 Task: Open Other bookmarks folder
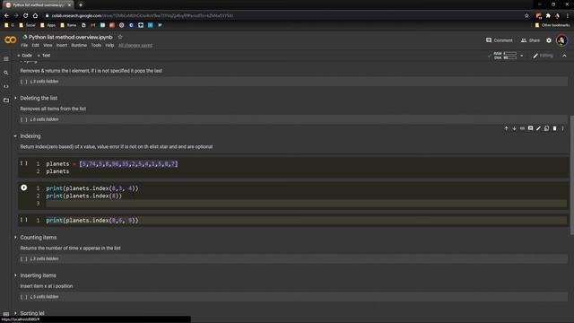tap(552, 25)
